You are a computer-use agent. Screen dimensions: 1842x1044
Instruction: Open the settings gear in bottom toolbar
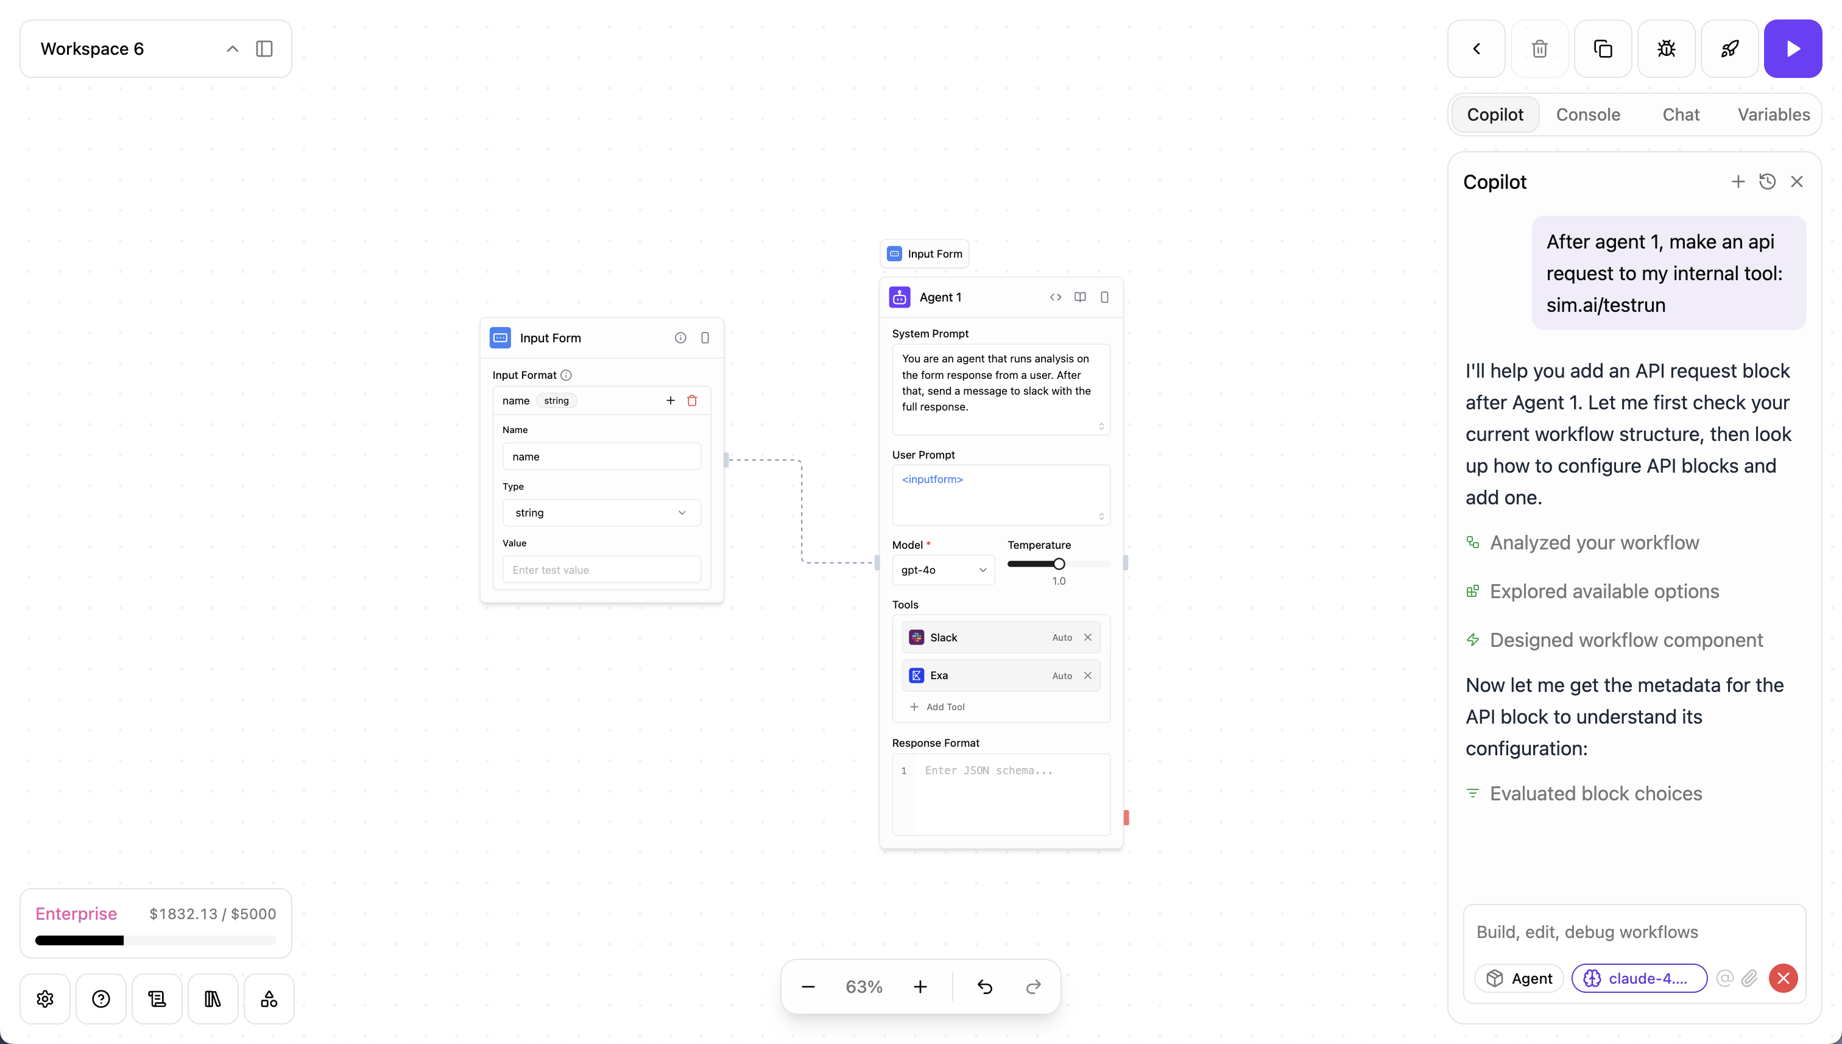pos(45,999)
